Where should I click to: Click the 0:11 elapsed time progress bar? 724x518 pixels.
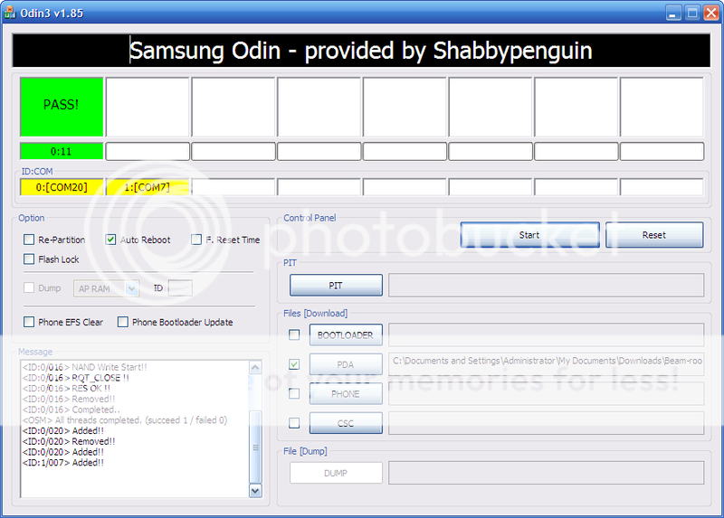[x=62, y=151]
